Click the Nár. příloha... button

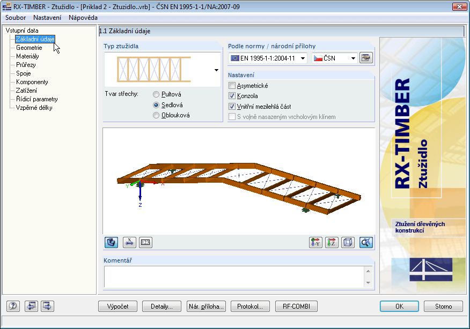(x=206, y=306)
